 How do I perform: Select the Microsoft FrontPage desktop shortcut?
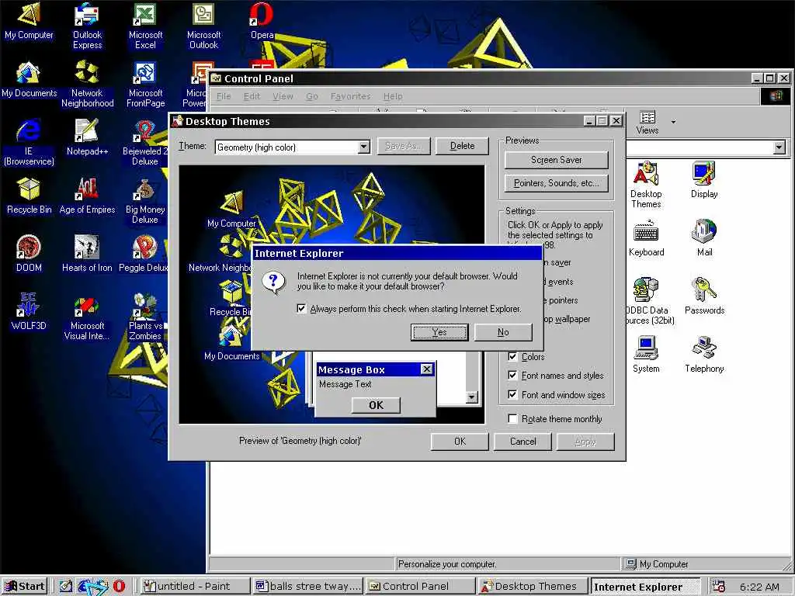145,84
